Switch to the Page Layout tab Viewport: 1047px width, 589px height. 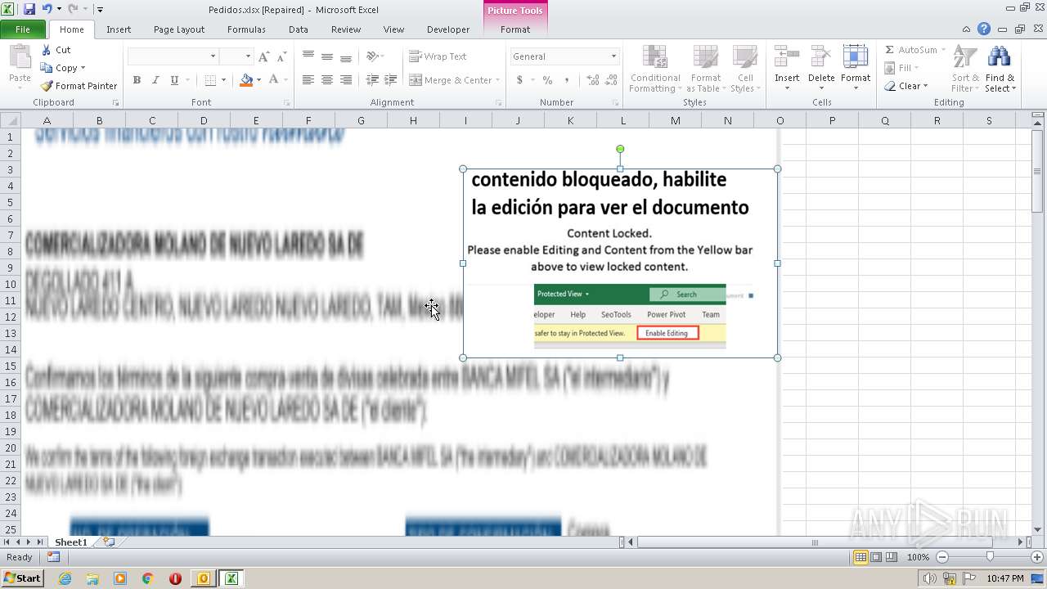[x=179, y=29]
